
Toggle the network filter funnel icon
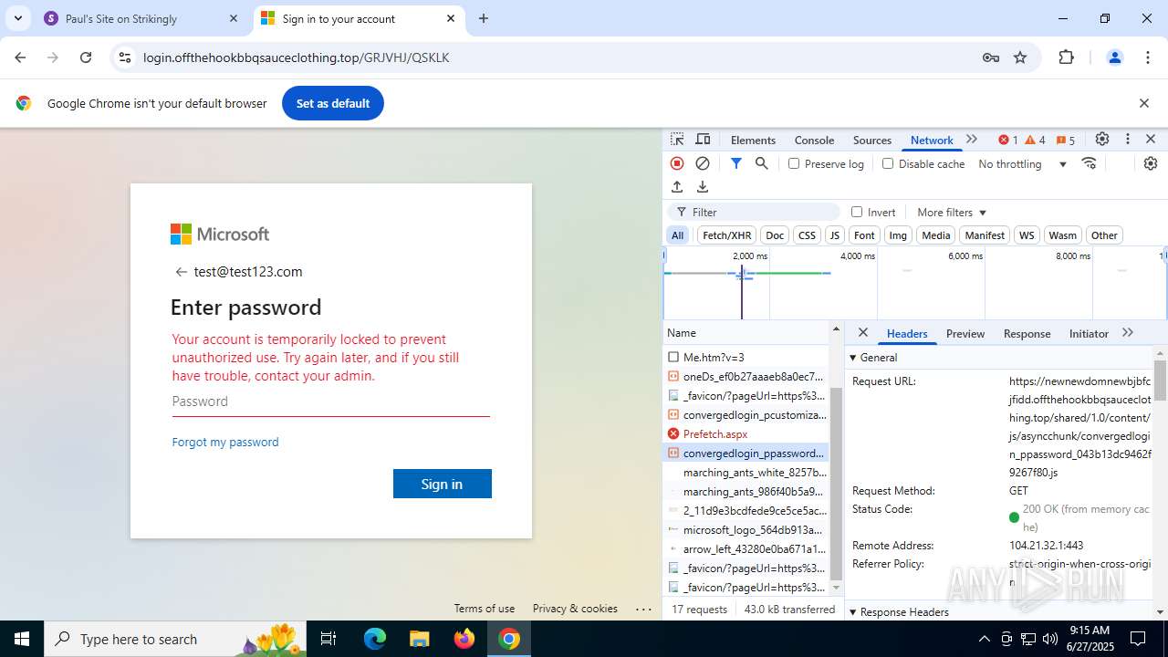[x=735, y=163]
